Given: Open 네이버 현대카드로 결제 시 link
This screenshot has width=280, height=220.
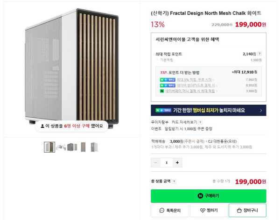Looking at the screenshot, I should [x=196, y=85].
